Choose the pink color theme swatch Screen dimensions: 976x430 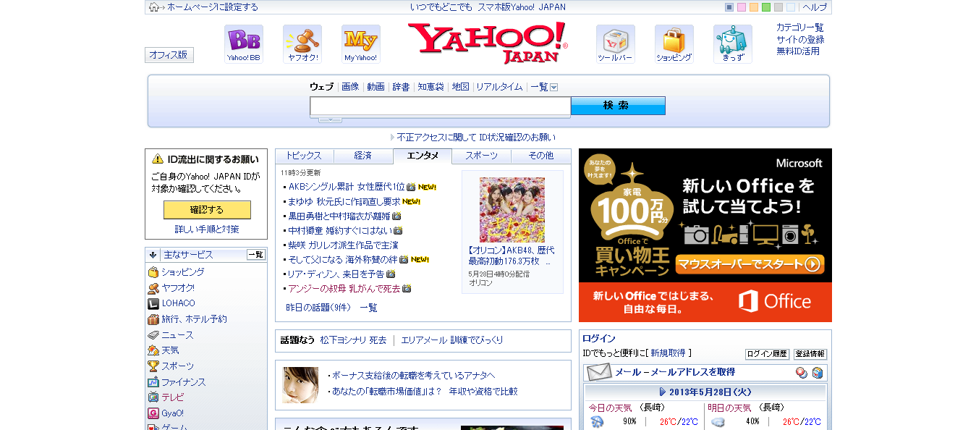coord(742,7)
